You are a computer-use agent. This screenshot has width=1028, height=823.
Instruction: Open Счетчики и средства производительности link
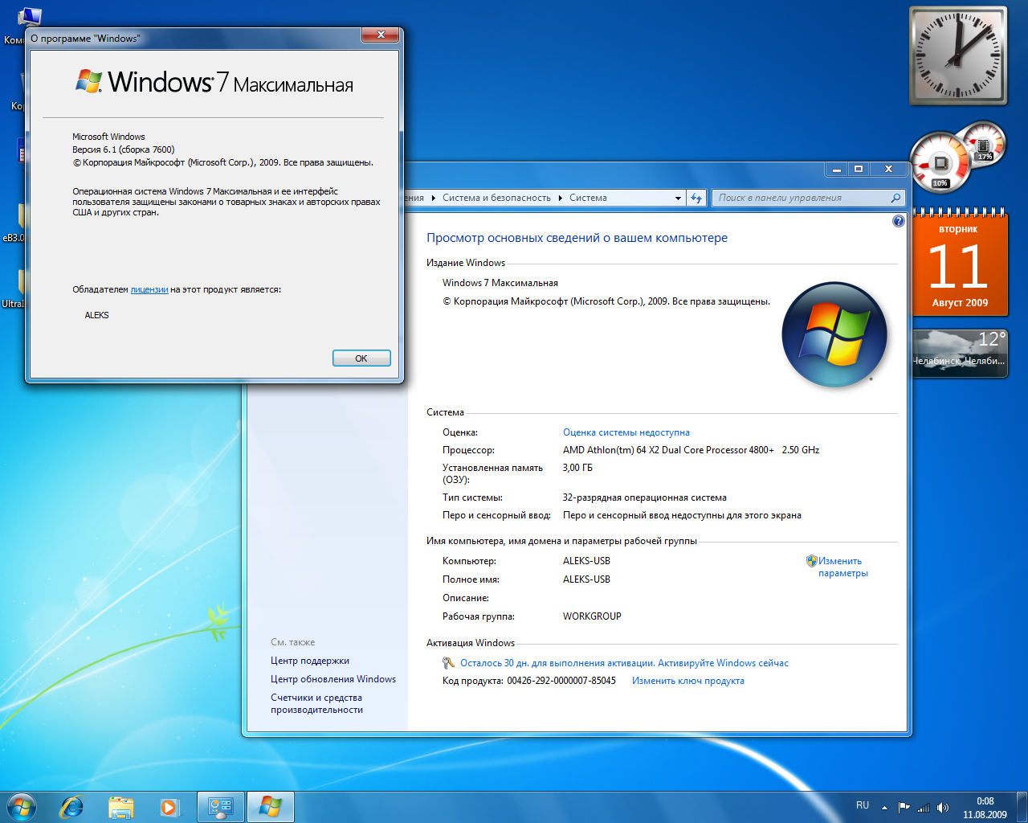pyautogui.click(x=316, y=703)
